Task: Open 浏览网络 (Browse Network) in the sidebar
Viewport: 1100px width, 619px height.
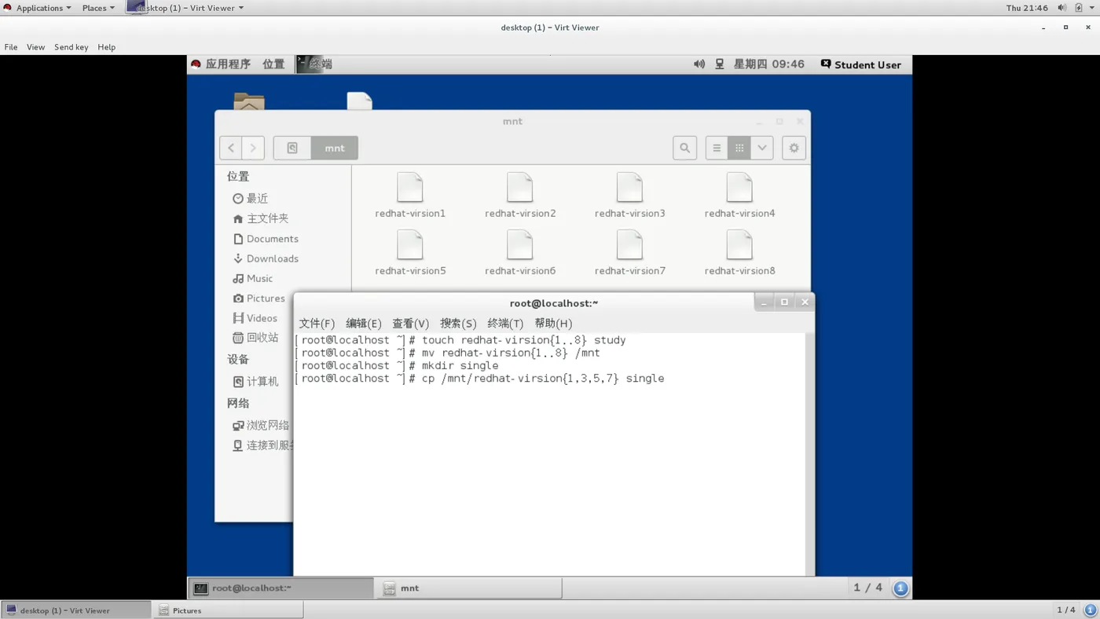Action: [x=261, y=426]
